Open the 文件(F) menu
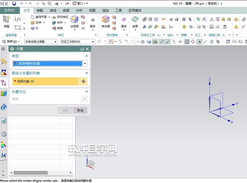Viewport: 247px width, 183px height. click(x=9, y=11)
